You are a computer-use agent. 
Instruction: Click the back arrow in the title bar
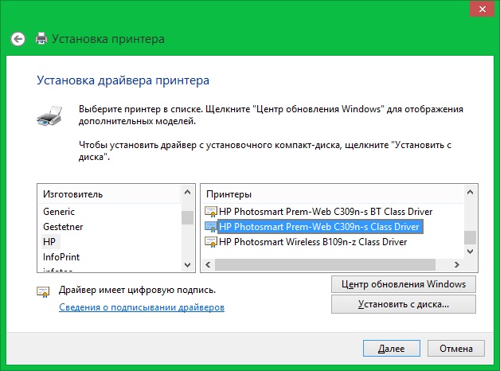coord(18,38)
